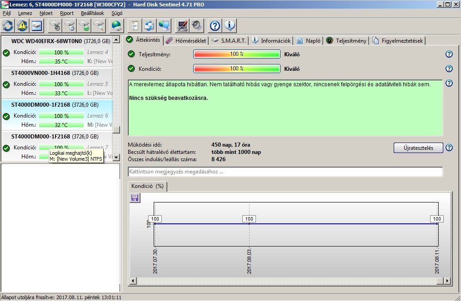The image size is (461, 301).
Task: Open the S.M.A.R.T. tab
Action: 229,41
